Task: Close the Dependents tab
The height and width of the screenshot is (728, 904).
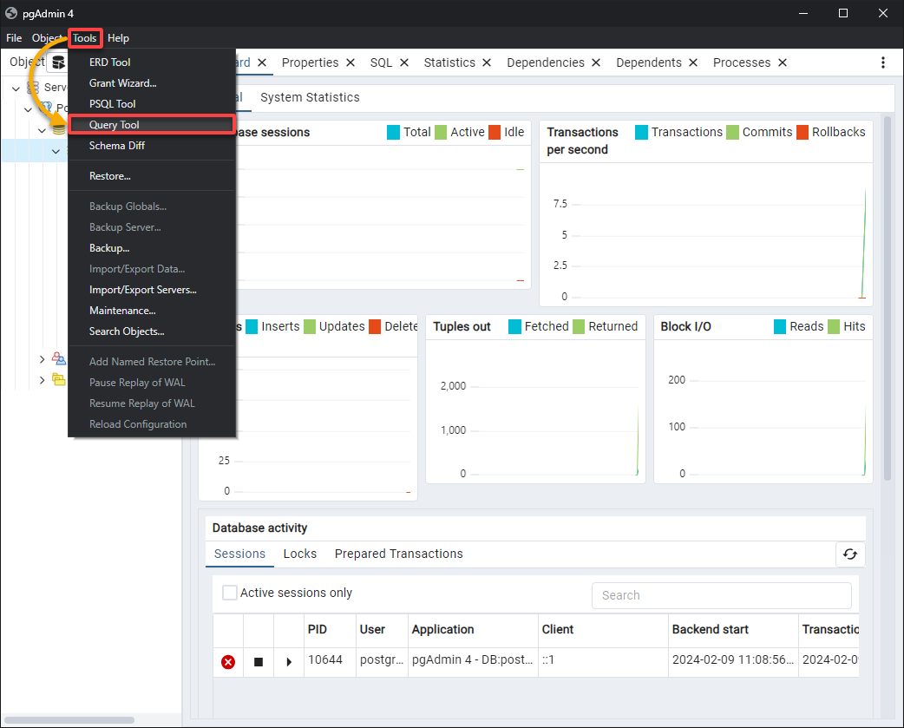Action: [693, 62]
